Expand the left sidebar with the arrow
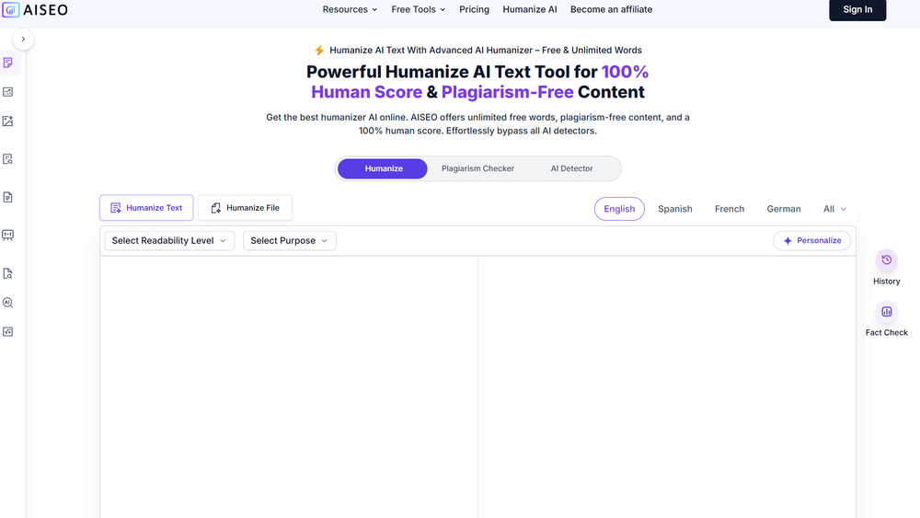This screenshot has width=920, height=518. click(23, 40)
